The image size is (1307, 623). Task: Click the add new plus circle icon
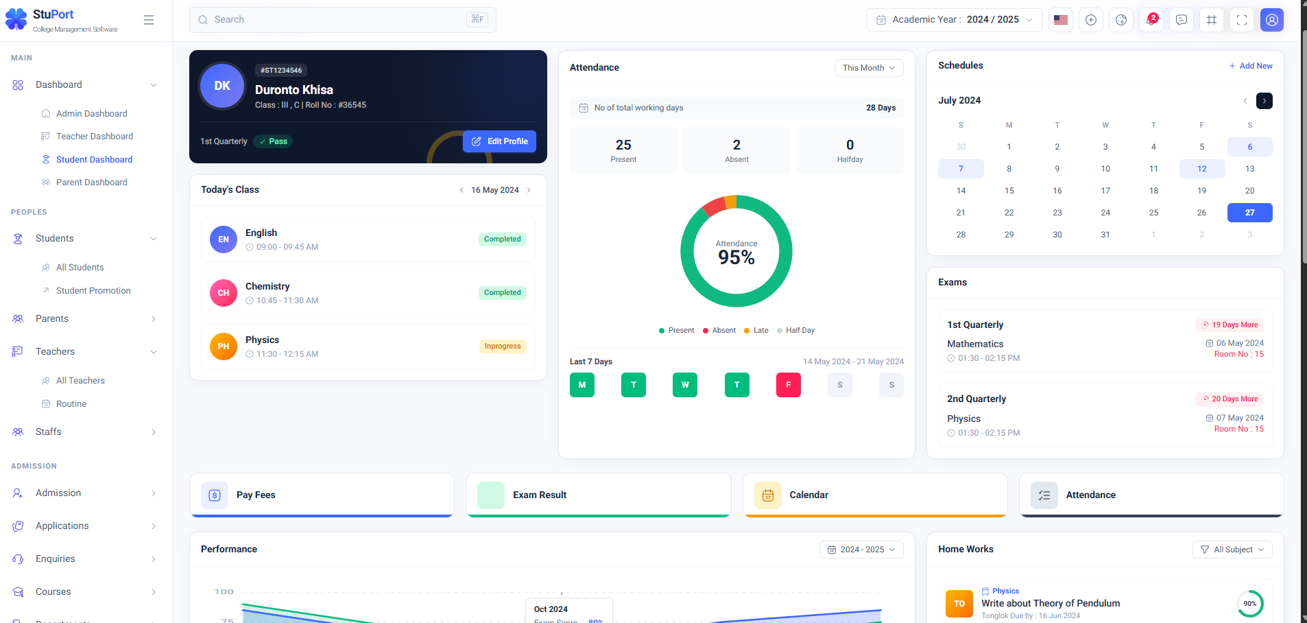1091,20
